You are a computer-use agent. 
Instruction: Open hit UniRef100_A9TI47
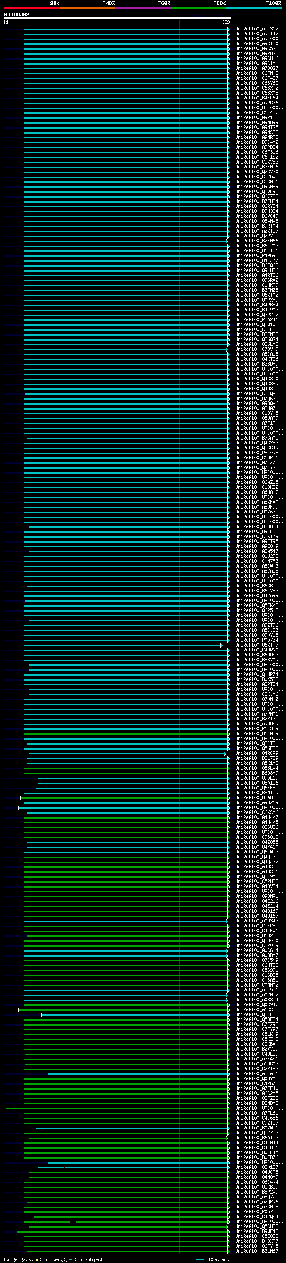(257, 34)
